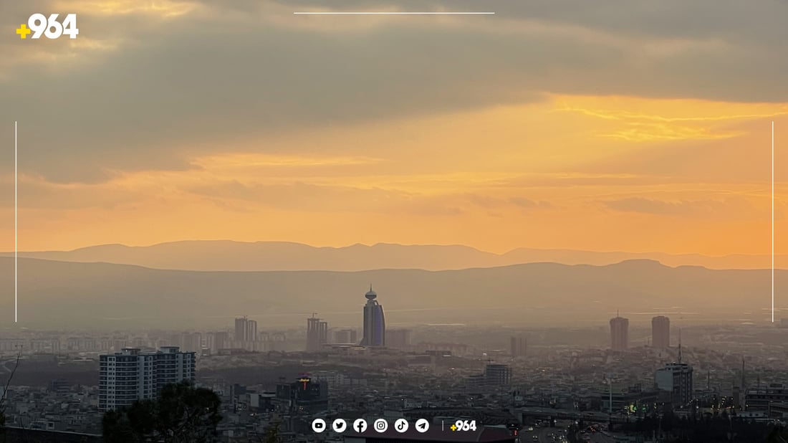
Task: Open the TikTok icon
Action: click(402, 426)
